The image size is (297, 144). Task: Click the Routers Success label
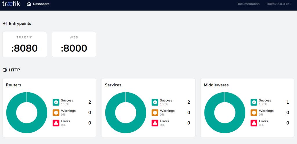67,100
